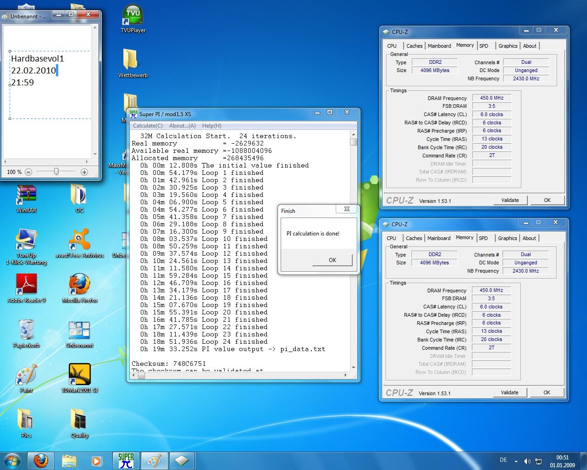
Task: Click zoom in plus in Unbenannt window
Action: click(x=84, y=172)
